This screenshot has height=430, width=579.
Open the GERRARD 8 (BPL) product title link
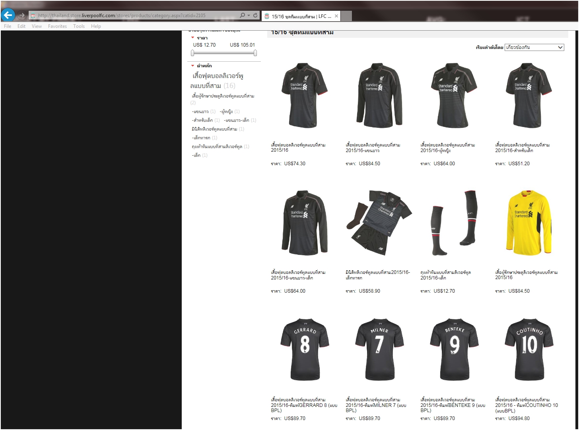(x=304, y=405)
